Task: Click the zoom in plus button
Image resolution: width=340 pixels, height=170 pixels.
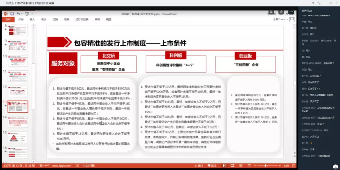Action: [x=280, y=166]
